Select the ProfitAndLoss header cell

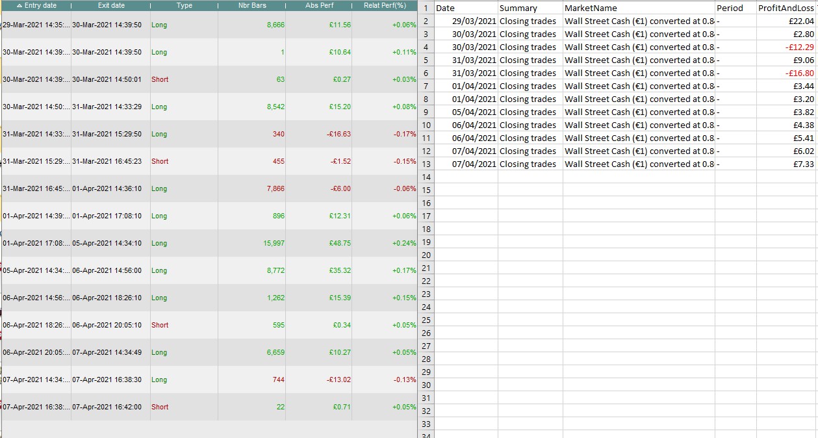pos(786,8)
